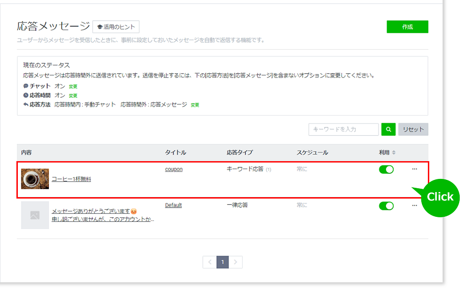Screen dimensions: 463x288
Task: Click the 変更 link next to 応答方法
Action: coord(194,104)
